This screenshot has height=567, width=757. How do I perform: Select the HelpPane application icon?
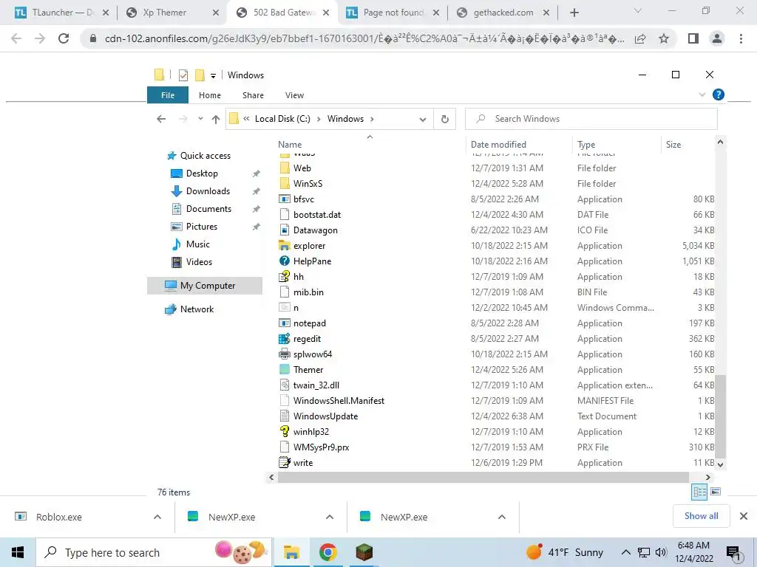click(285, 261)
